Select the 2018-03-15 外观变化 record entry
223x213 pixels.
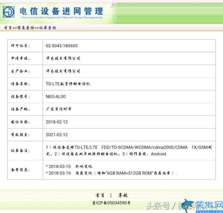tap(69, 166)
